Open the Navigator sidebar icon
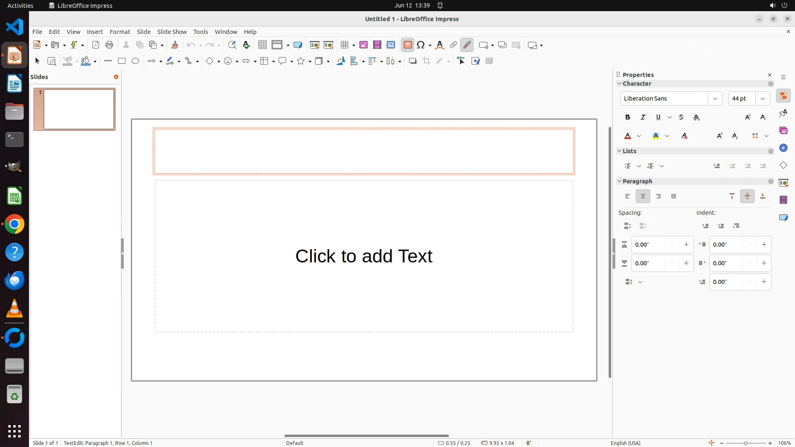The height and width of the screenshot is (447, 795). 783,148
